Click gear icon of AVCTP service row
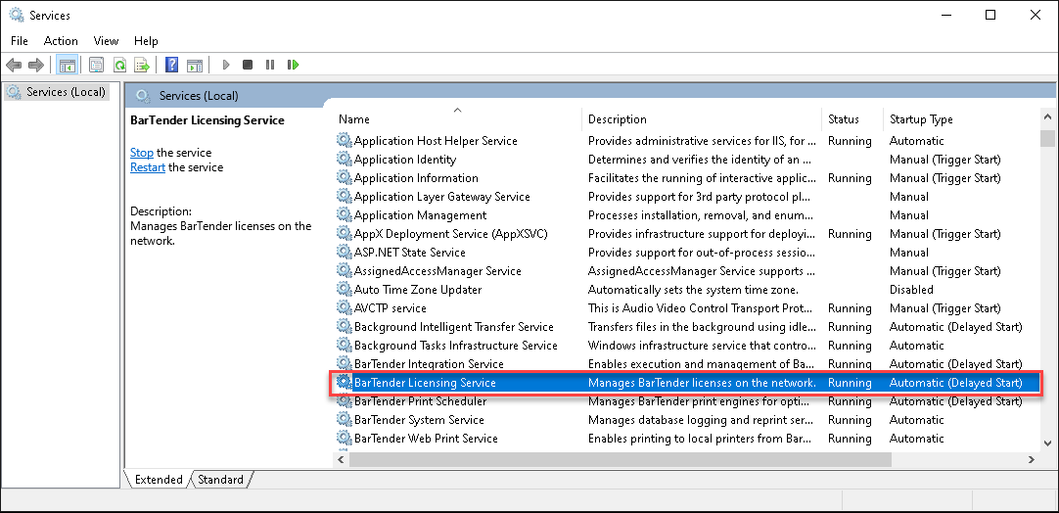 tap(345, 308)
